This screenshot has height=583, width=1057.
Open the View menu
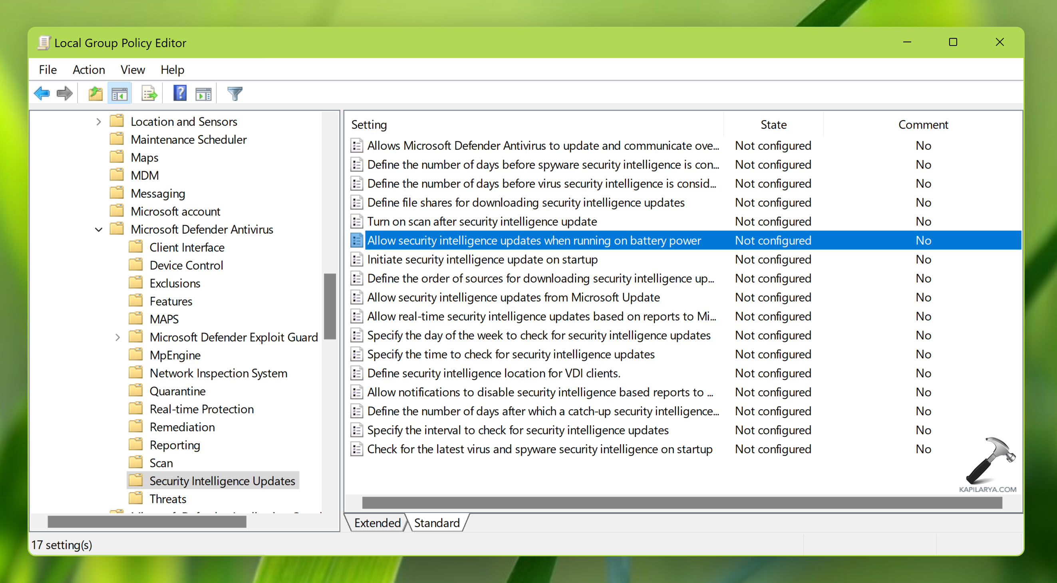click(133, 70)
